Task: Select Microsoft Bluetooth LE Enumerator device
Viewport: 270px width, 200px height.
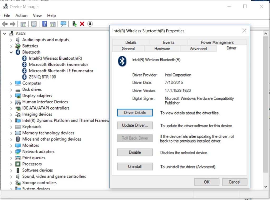Action: click(x=61, y=71)
